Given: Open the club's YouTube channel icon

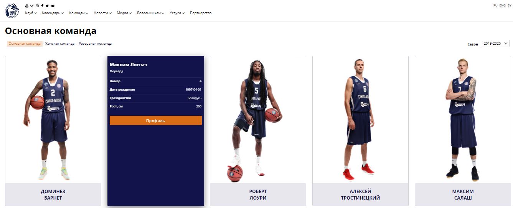Looking at the screenshot, I should pyautogui.click(x=27, y=6).
